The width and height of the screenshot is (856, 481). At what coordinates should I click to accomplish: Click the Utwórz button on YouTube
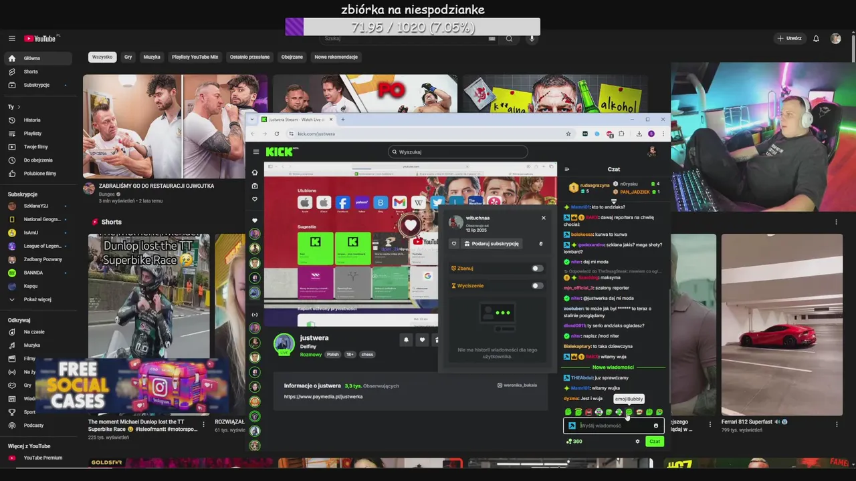coord(789,39)
